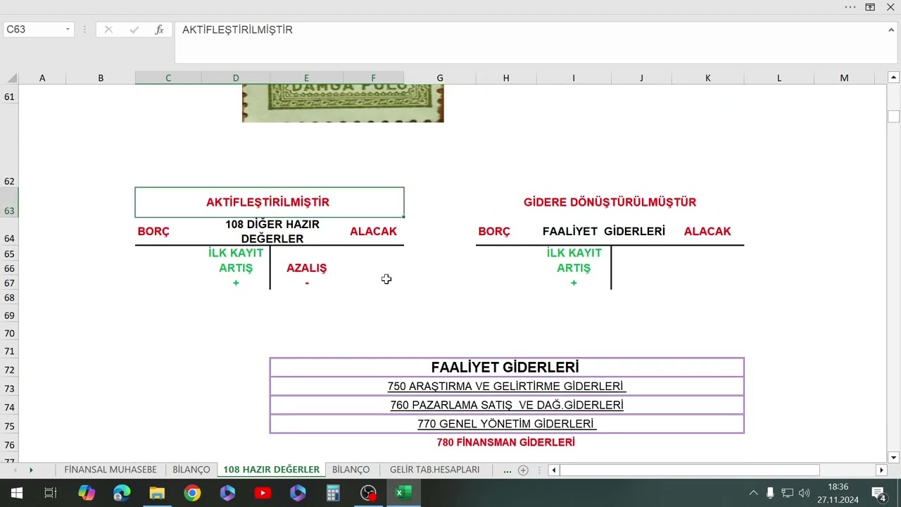This screenshot has height=507, width=901.
Task: Click the Cancel X formula bar icon
Action: point(108,30)
